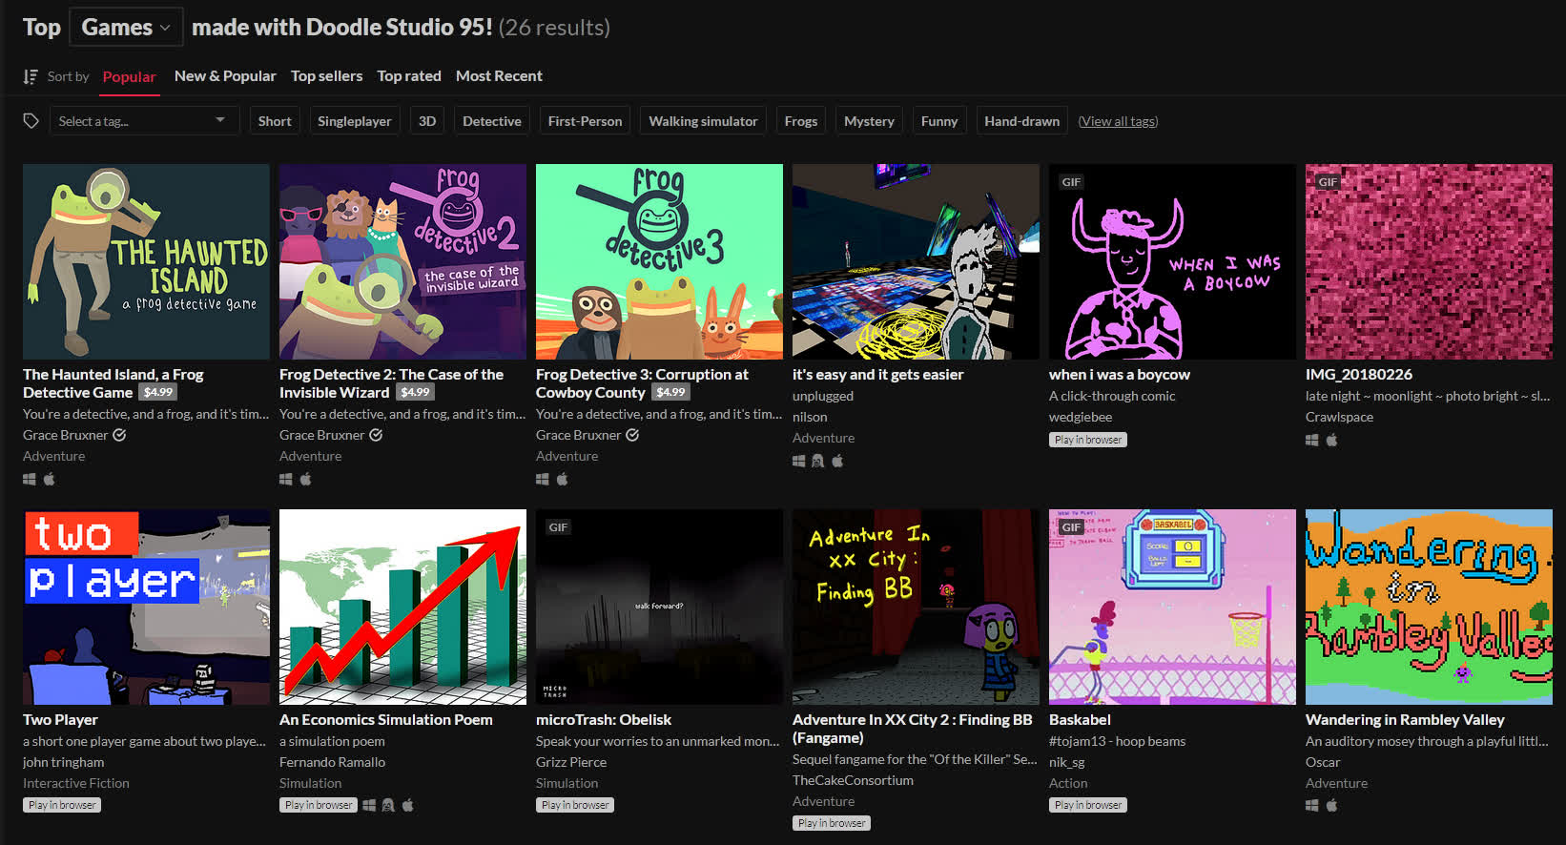Open the Wandering in Rambley Valley thumbnail
Screen dimensions: 1566x845
point(1429,607)
